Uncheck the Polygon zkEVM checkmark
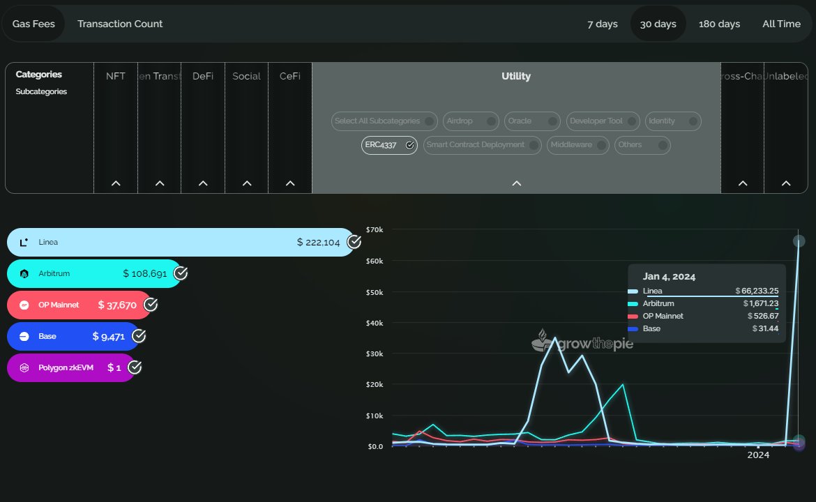816x502 pixels. click(x=135, y=367)
